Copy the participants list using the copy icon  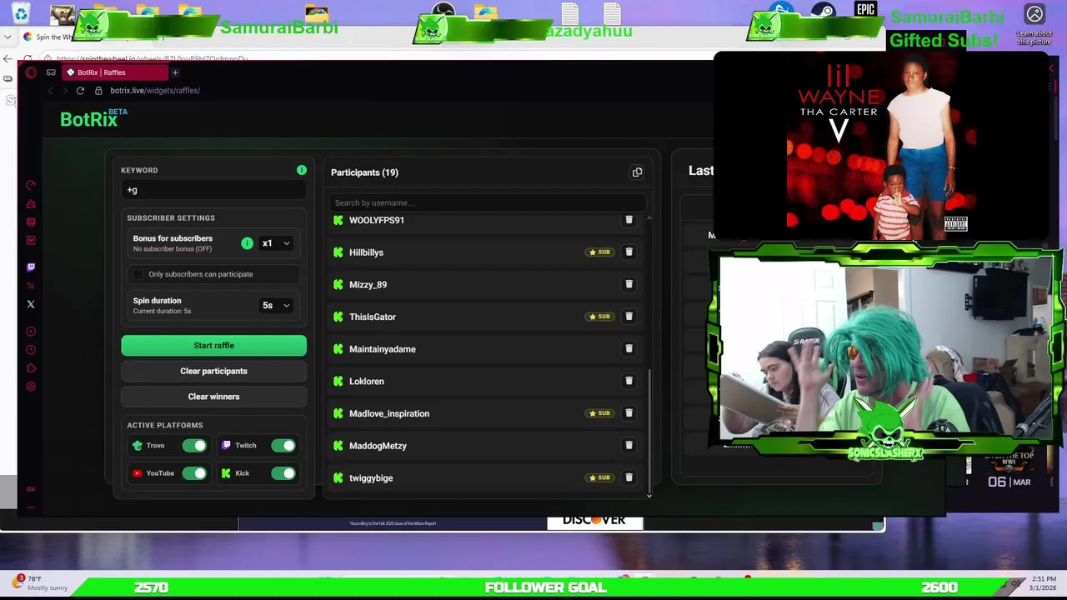[637, 172]
